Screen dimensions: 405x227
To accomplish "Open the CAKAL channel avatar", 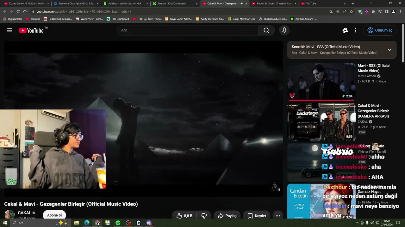I will [x=9, y=215].
